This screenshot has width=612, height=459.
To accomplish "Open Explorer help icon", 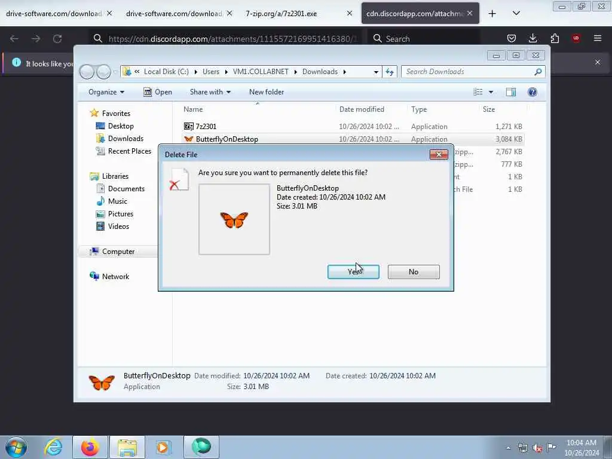I will point(532,92).
